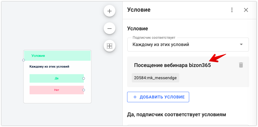
Task: Click the Да output connector circle
Action: 84,78
